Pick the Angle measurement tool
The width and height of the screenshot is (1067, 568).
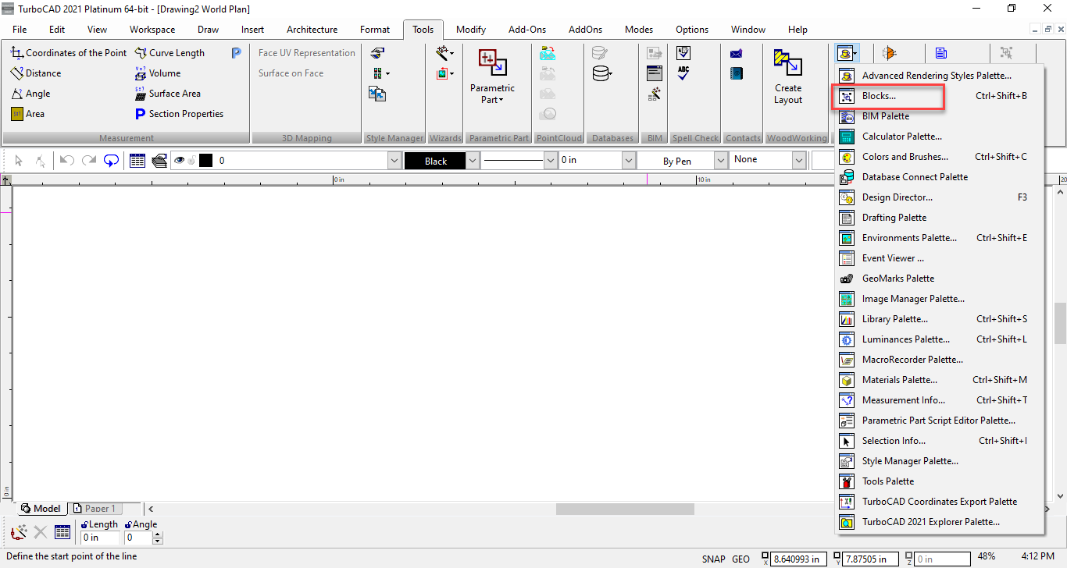click(x=30, y=94)
